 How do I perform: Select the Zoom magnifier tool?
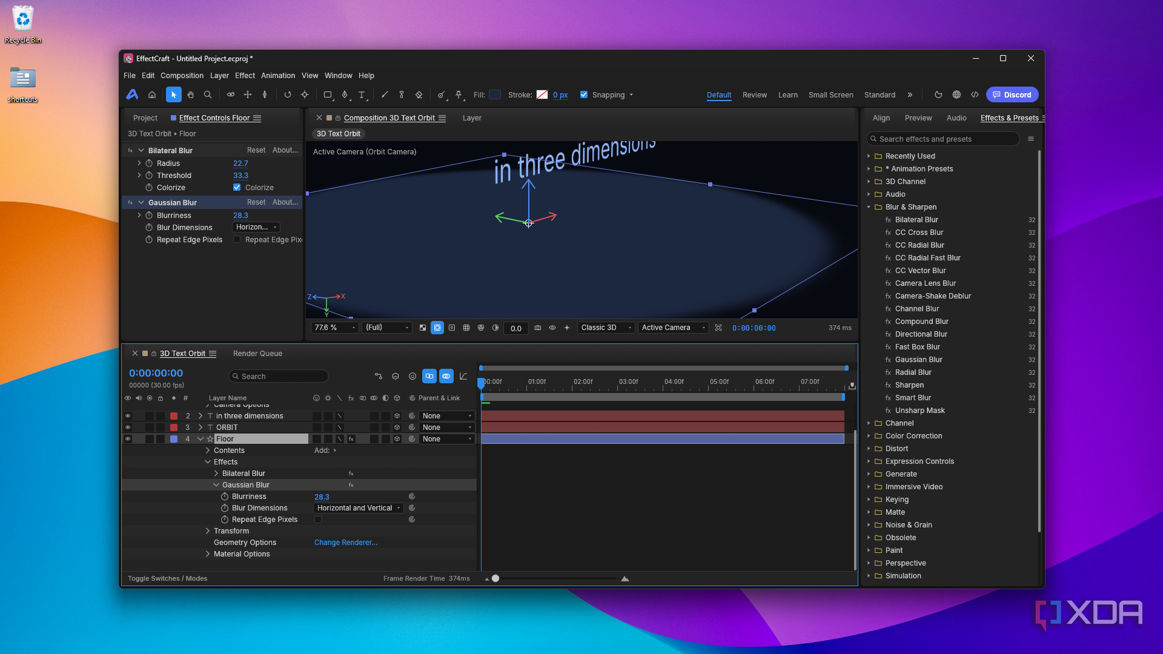pyautogui.click(x=208, y=95)
